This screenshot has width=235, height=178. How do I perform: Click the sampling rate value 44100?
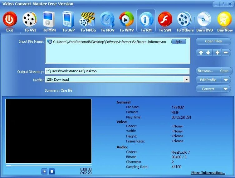click(x=176, y=167)
